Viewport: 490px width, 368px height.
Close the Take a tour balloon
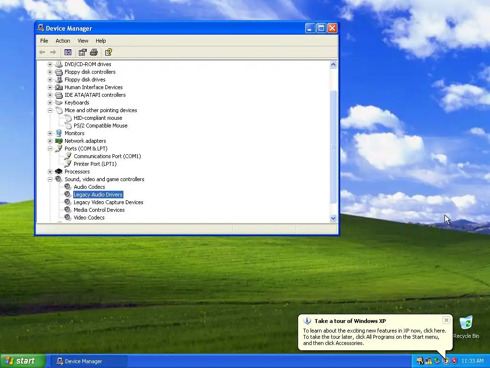click(x=446, y=320)
